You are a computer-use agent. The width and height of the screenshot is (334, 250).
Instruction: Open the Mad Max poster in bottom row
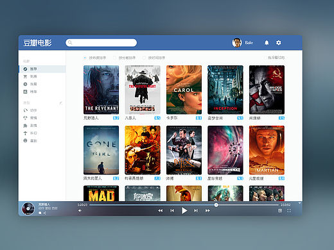tap(101, 194)
